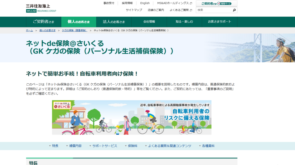295x165 pixels.
Task: Switch language via the English link
Action: point(145,3)
